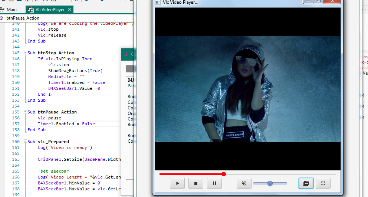Click the 'Timer1.Enabled = False' on line 150
The image size is (368, 197).
coord(77,82)
